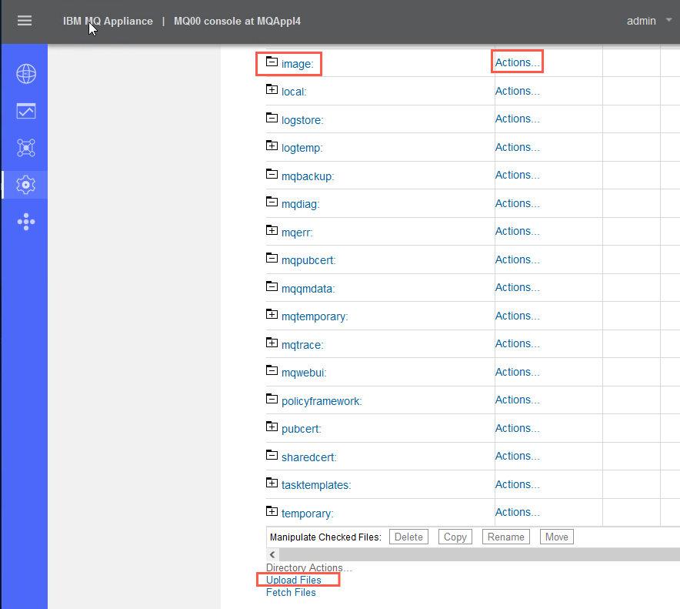Open Actions... for the mqerr: directory
The image size is (680, 609).
[x=517, y=232]
